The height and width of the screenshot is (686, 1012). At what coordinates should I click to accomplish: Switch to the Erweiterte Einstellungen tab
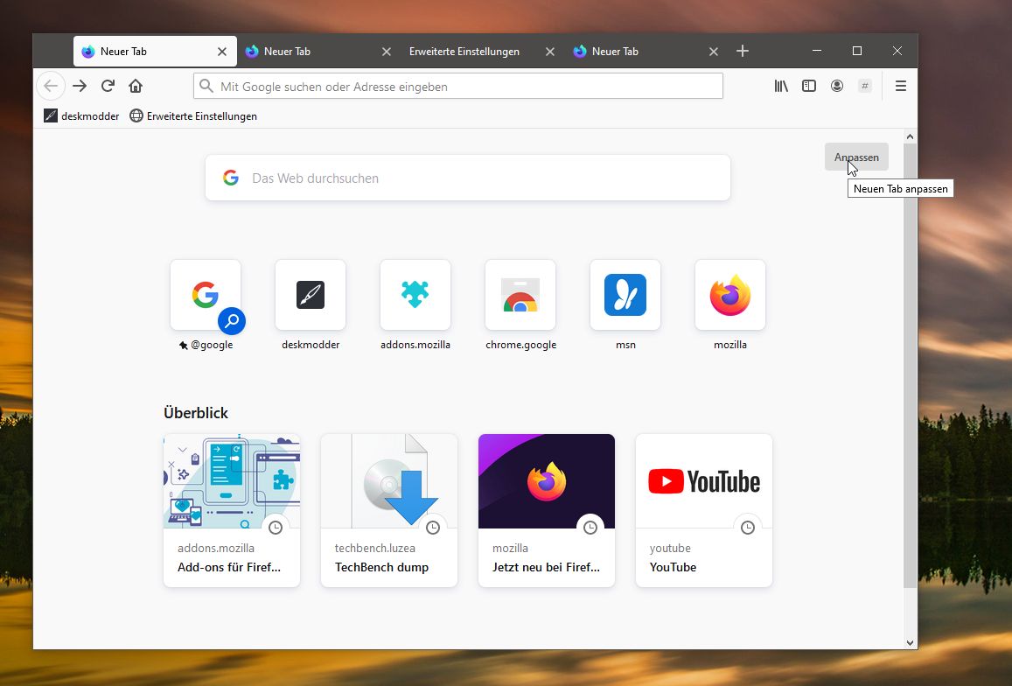click(482, 51)
